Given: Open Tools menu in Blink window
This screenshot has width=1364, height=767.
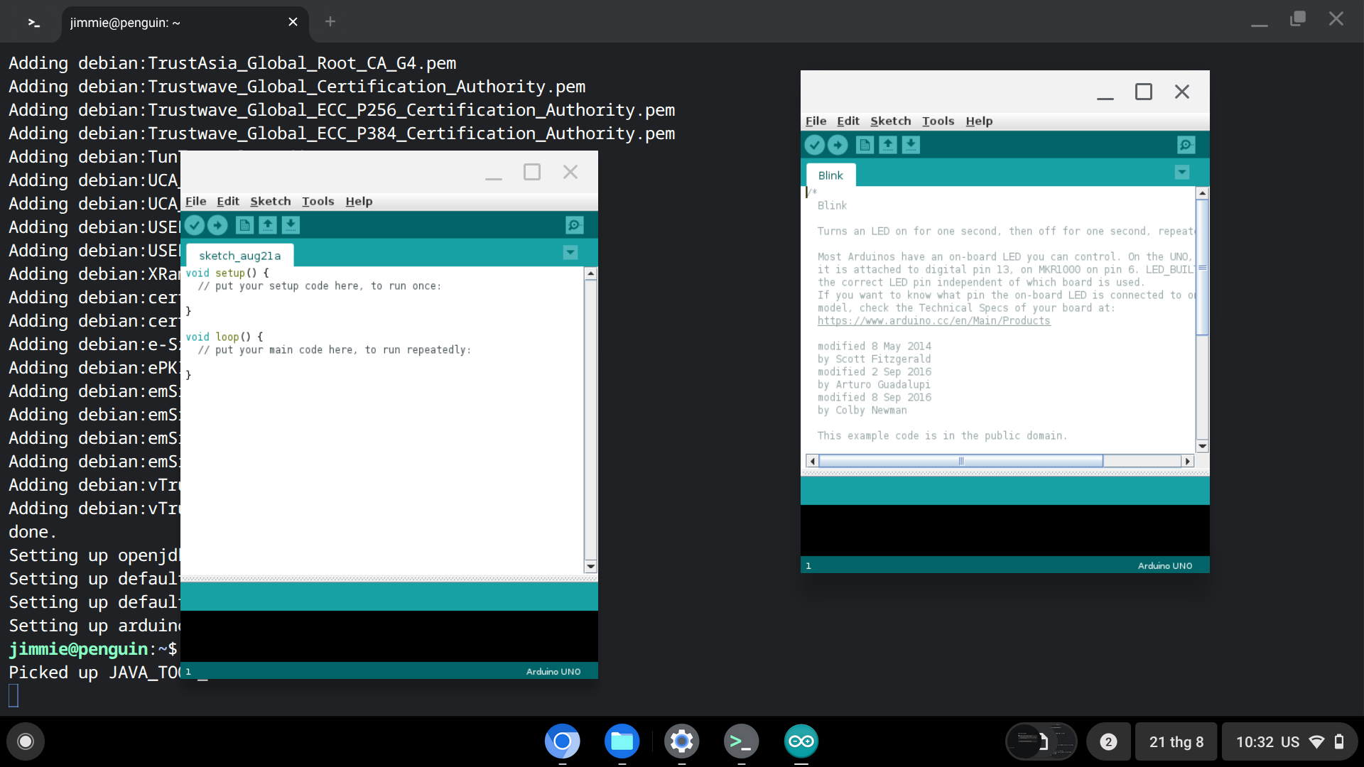Looking at the screenshot, I should (x=938, y=121).
